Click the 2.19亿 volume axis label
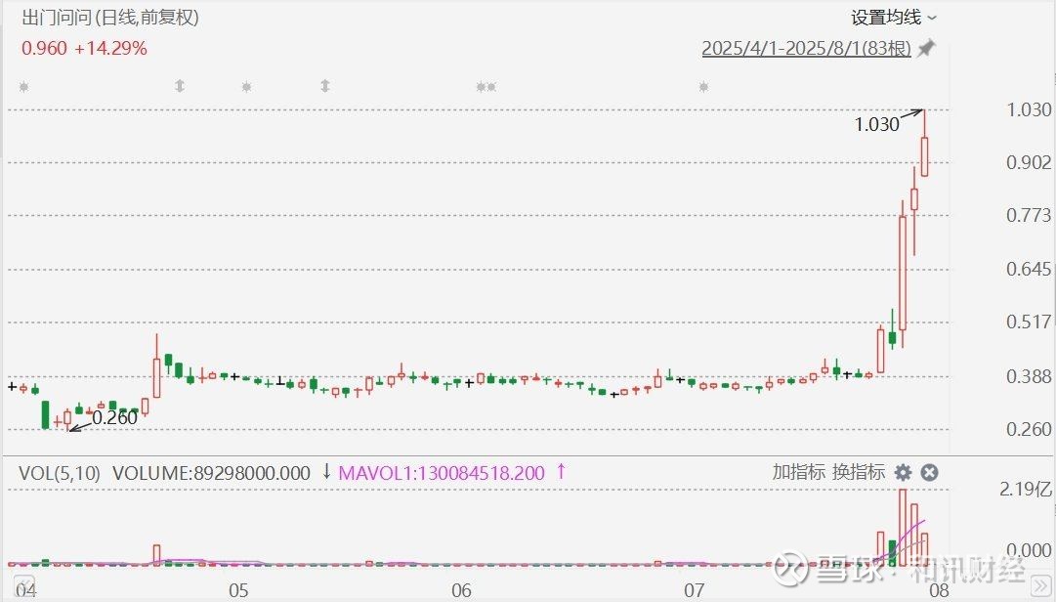Viewport: 1056px width, 602px height. pos(1025,490)
